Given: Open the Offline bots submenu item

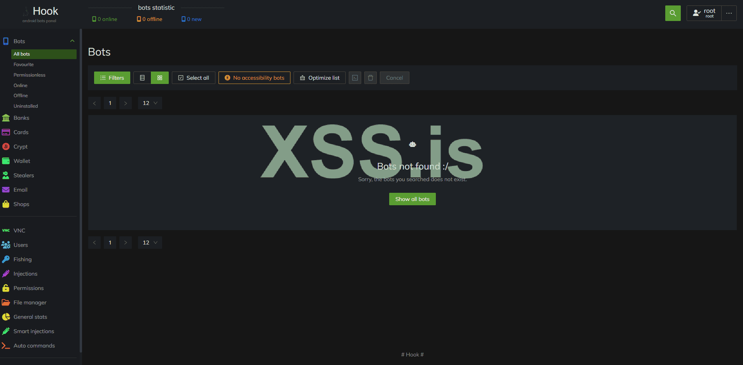Looking at the screenshot, I should [21, 96].
